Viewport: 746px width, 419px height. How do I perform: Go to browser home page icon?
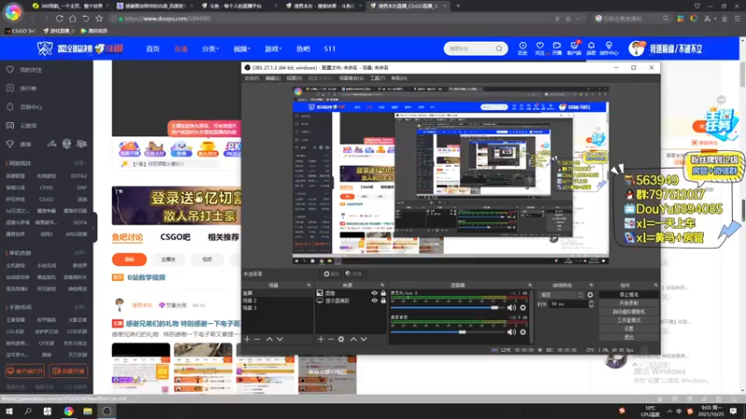tap(73, 19)
